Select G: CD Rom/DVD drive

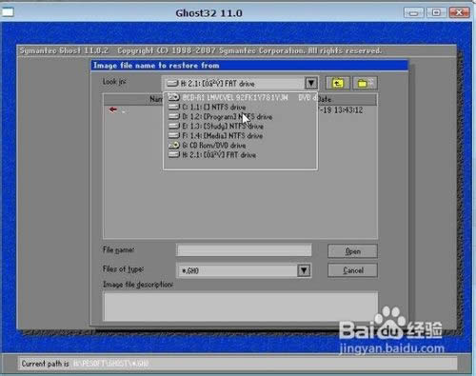point(241,146)
